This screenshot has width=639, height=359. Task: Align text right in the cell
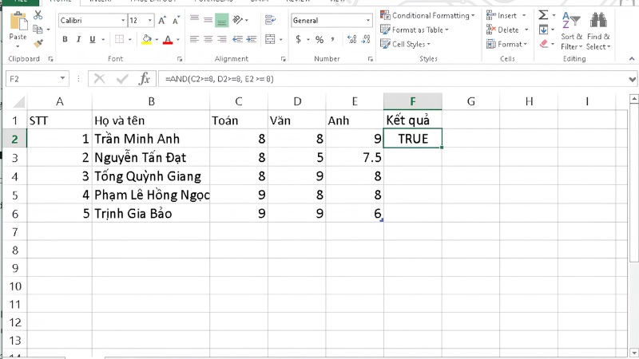222,39
